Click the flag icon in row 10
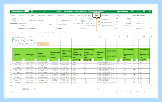Image resolution: width=162 pixels, height=102 pixels. point(135,74)
